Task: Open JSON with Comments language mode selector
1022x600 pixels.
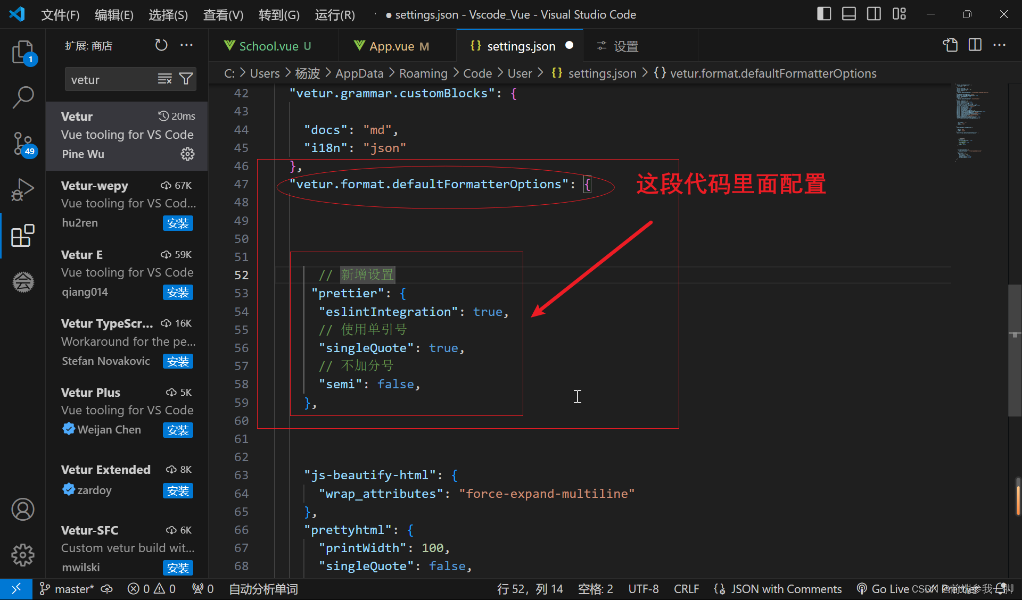Action: pos(786,589)
